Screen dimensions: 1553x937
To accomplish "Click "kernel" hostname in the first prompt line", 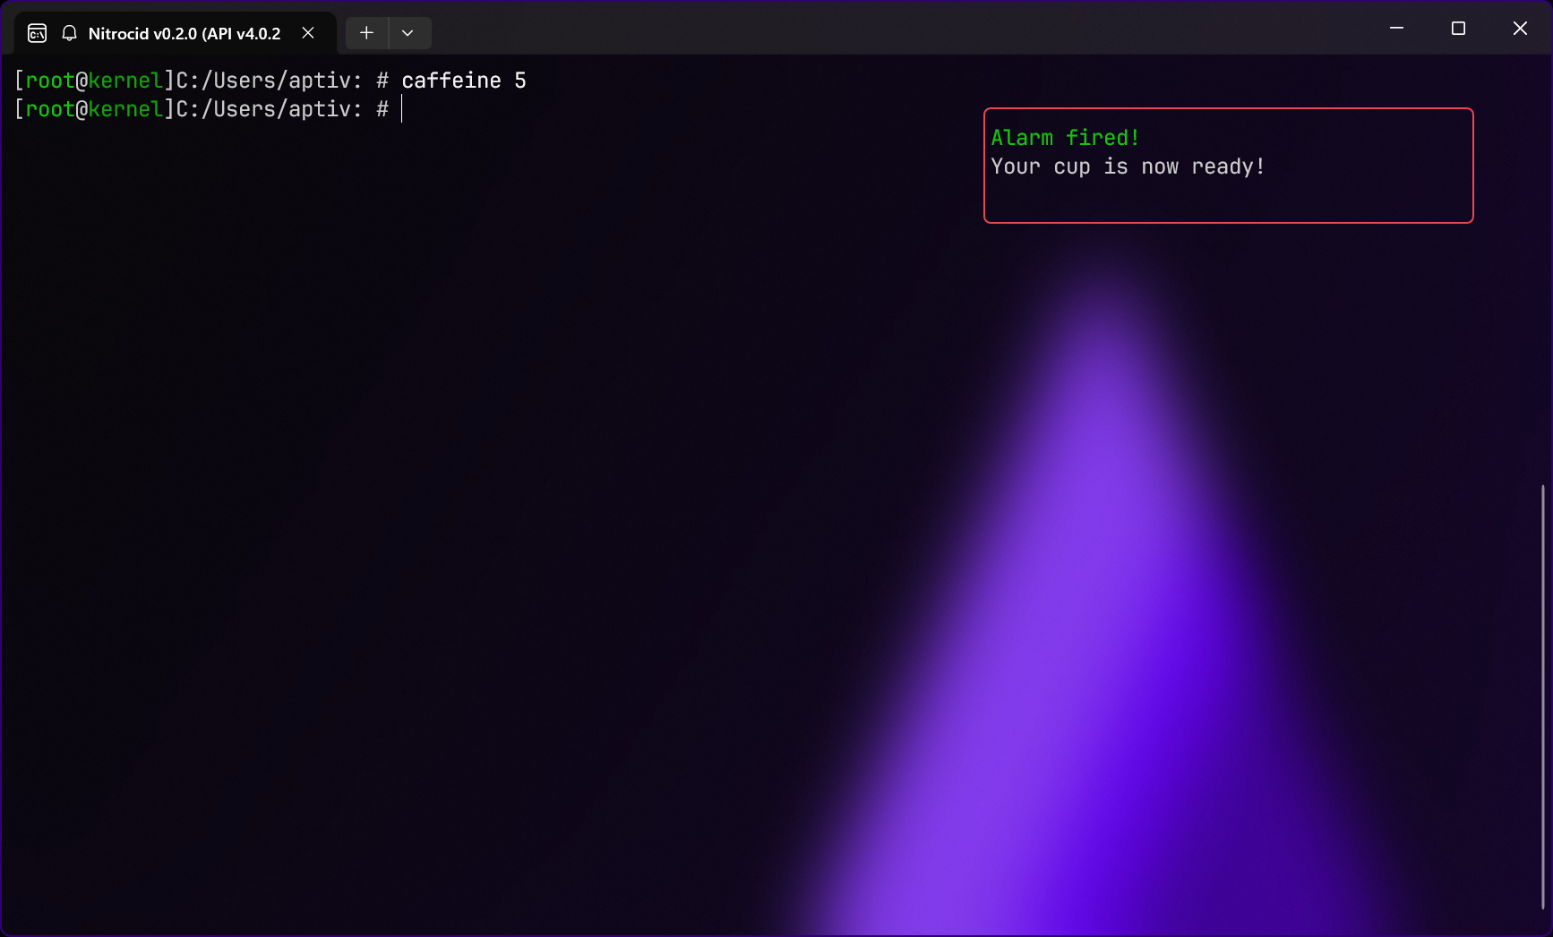I will click(125, 81).
